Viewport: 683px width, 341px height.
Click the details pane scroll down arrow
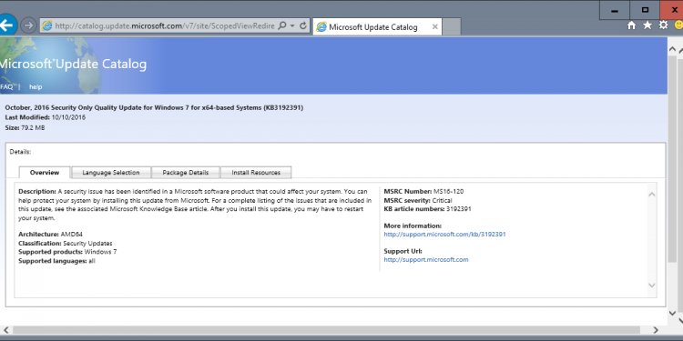coord(652,286)
